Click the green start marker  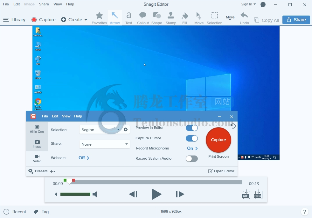click(65, 180)
